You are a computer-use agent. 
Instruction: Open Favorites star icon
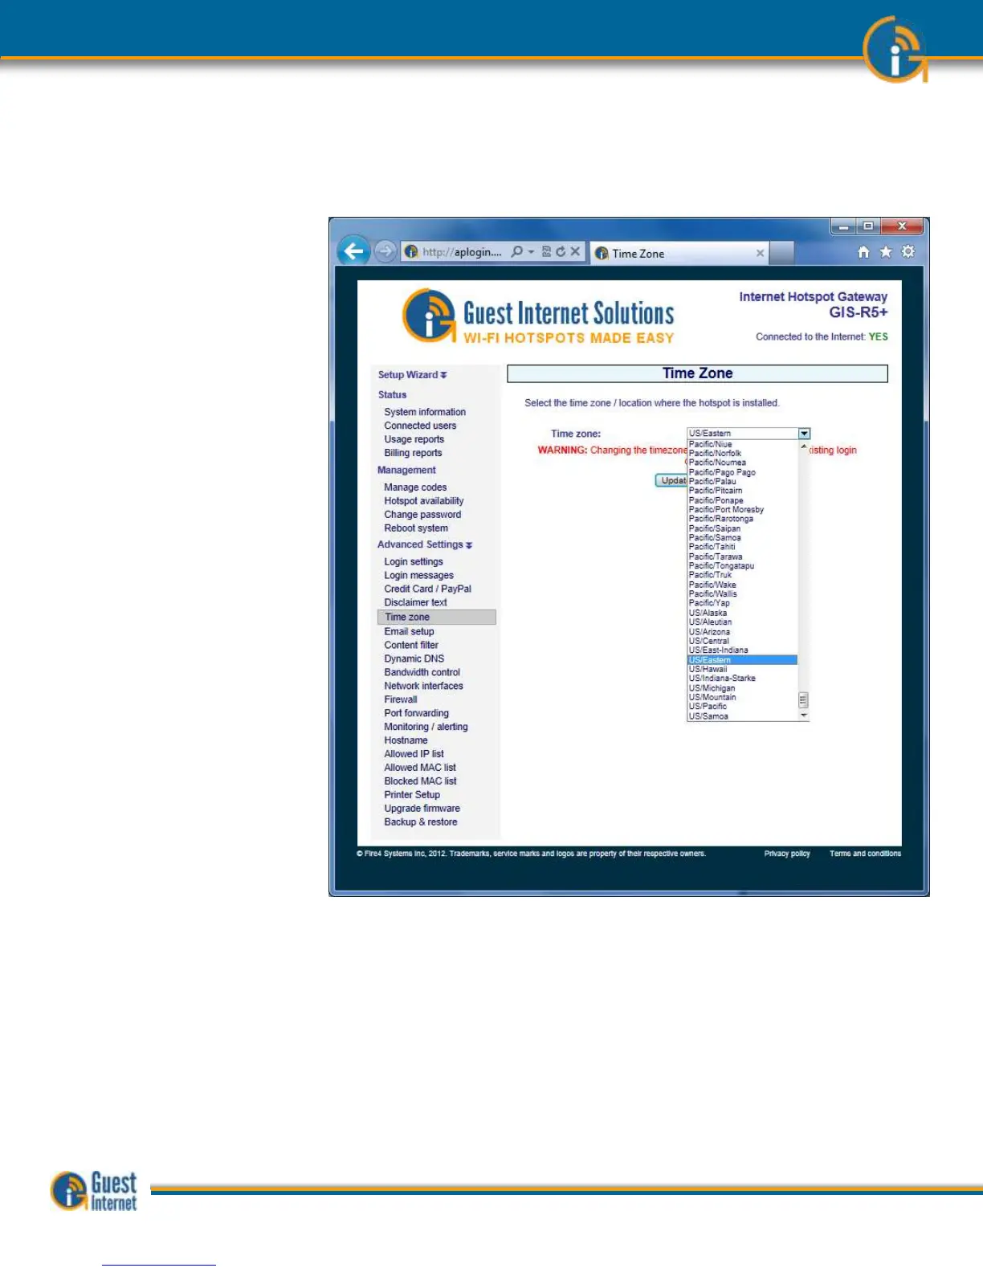coord(886,252)
